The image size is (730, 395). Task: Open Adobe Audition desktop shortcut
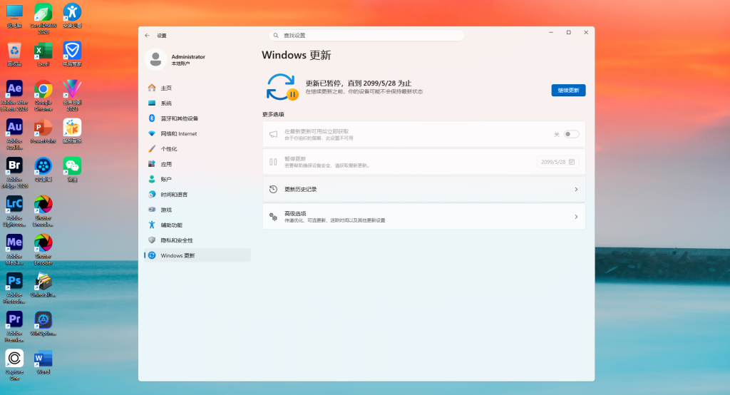pyautogui.click(x=14, y=133)
